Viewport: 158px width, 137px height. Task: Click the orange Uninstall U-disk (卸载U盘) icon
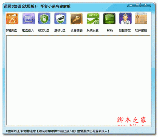pos(12,19)
